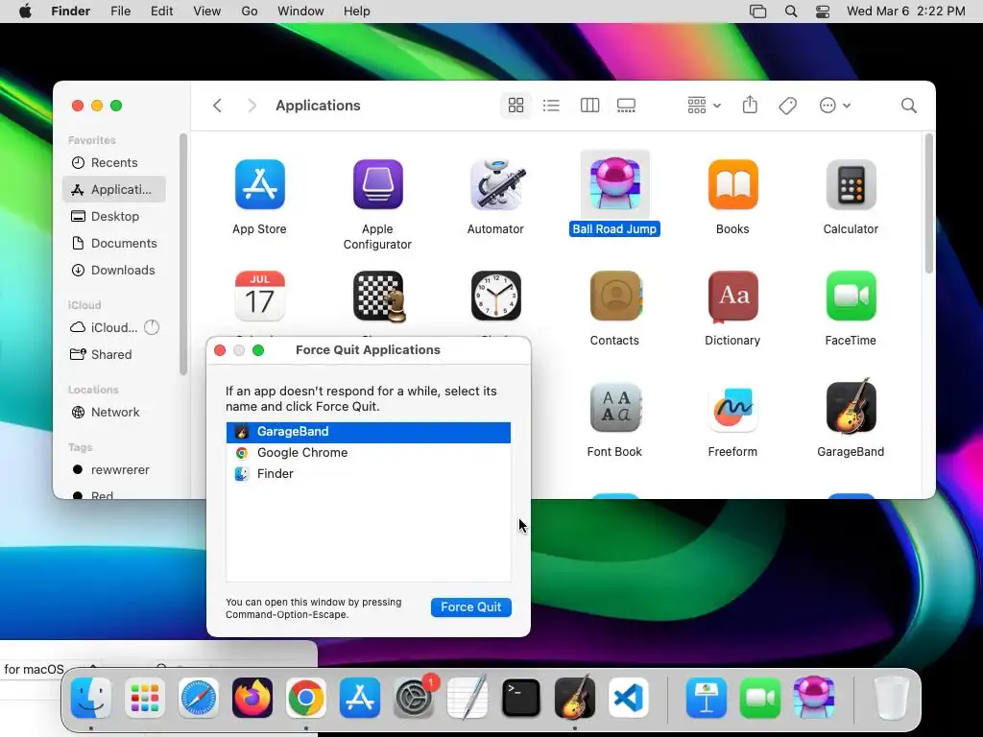Select the Contacts app icon

point(615,296)
